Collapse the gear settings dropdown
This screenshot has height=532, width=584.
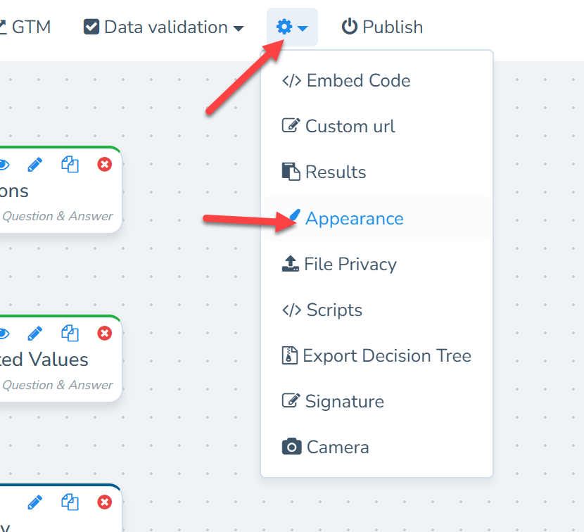[x=292, y=27]
